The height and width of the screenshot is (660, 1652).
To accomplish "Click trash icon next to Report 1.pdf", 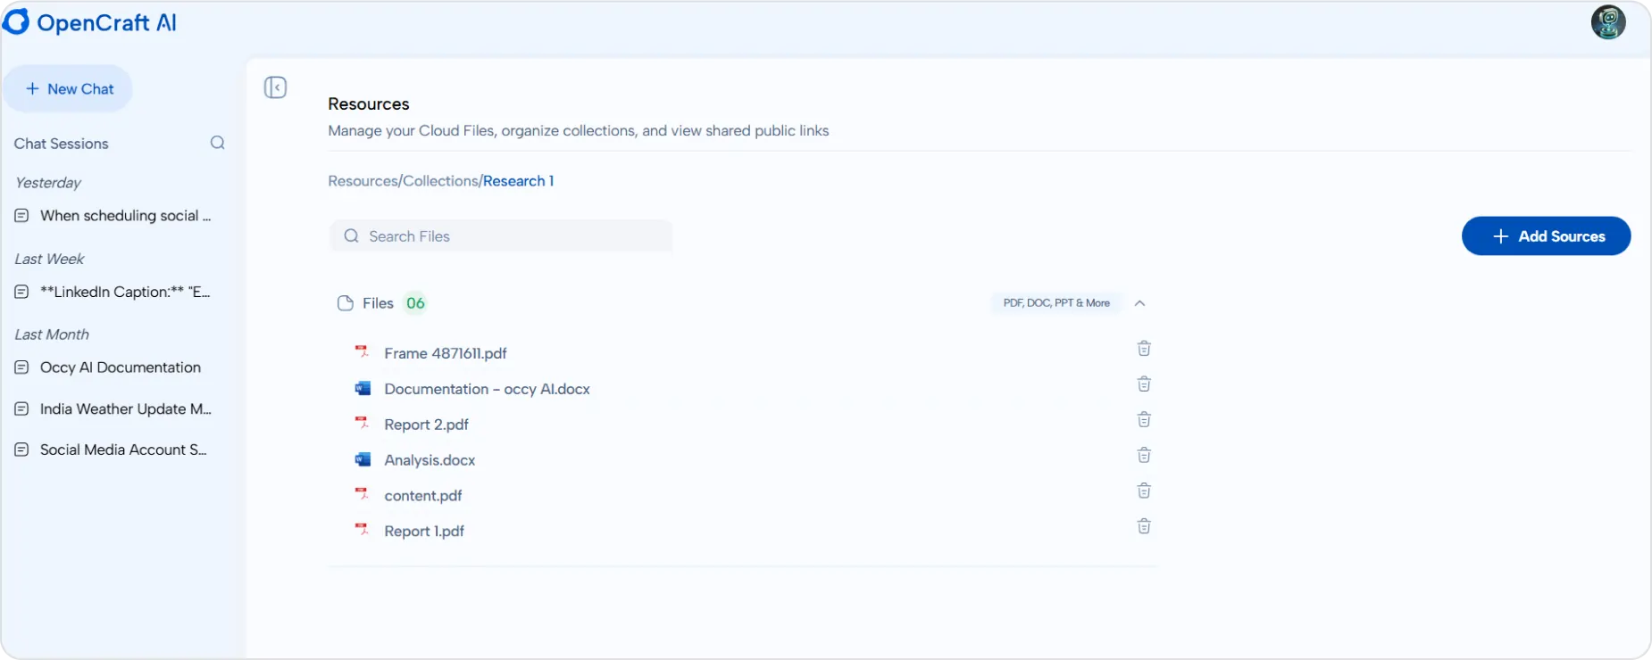I will [x=1143, y=527].
